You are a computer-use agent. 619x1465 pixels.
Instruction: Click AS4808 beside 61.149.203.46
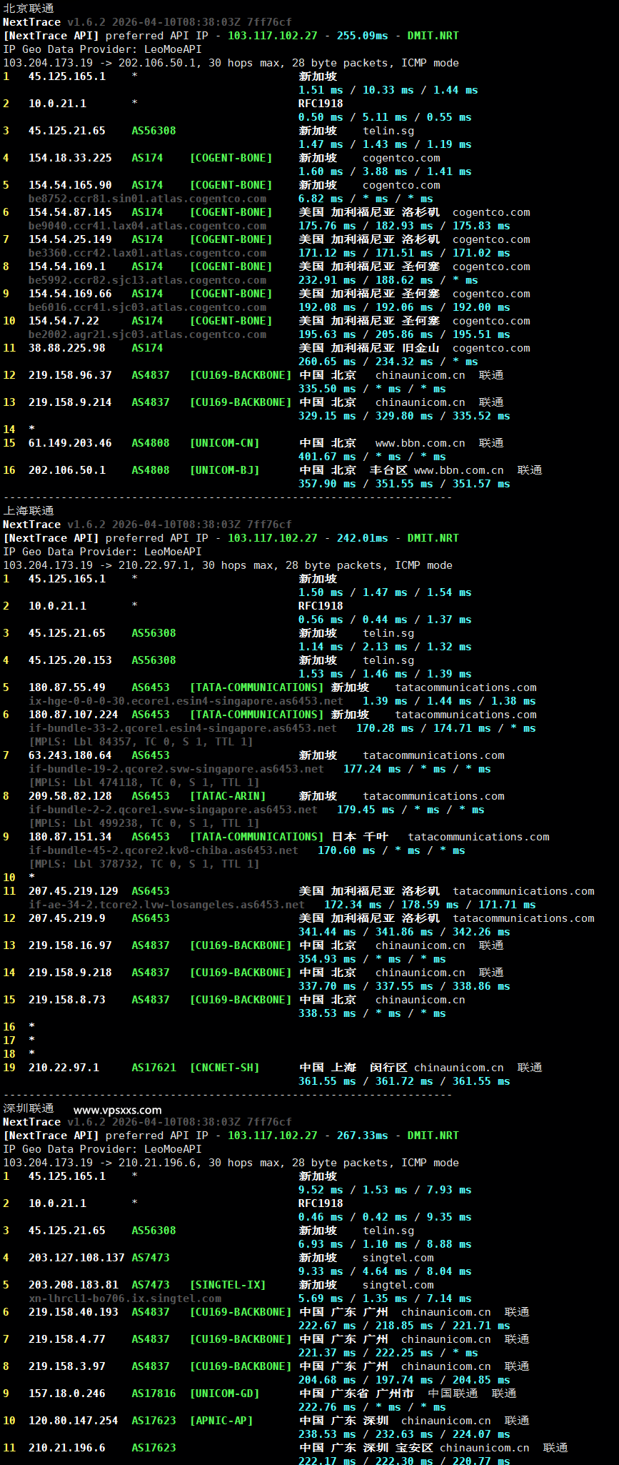point(151,443)
